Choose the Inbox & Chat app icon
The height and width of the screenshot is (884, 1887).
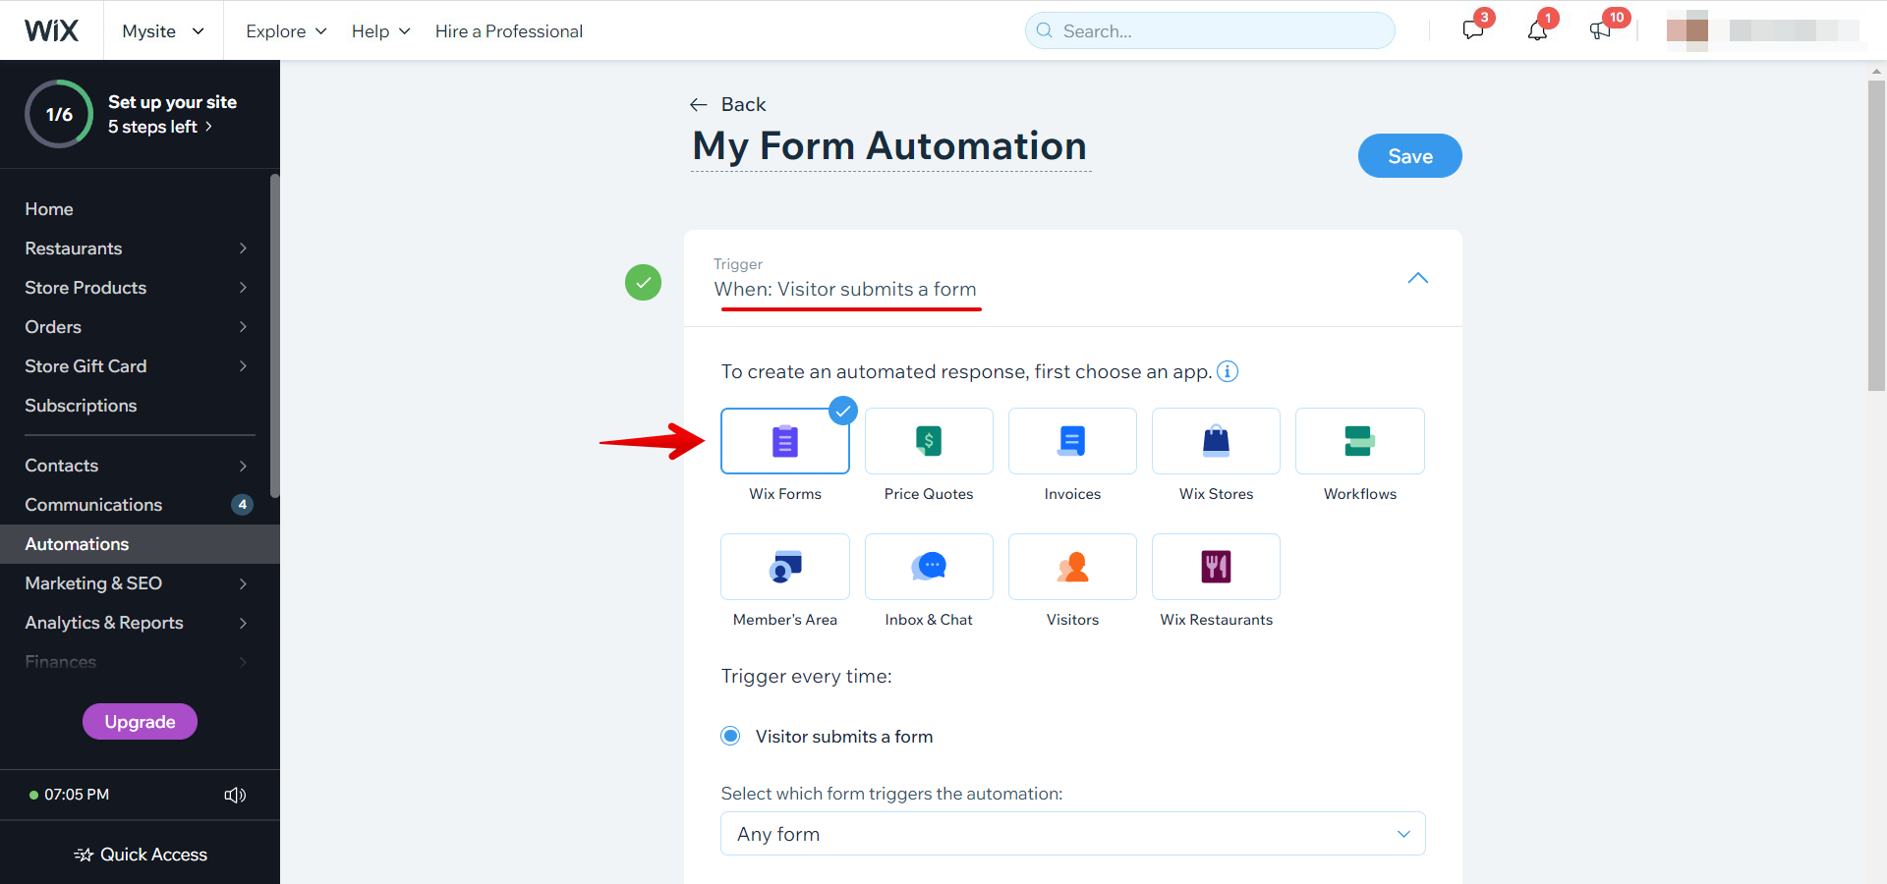[929, 567]
